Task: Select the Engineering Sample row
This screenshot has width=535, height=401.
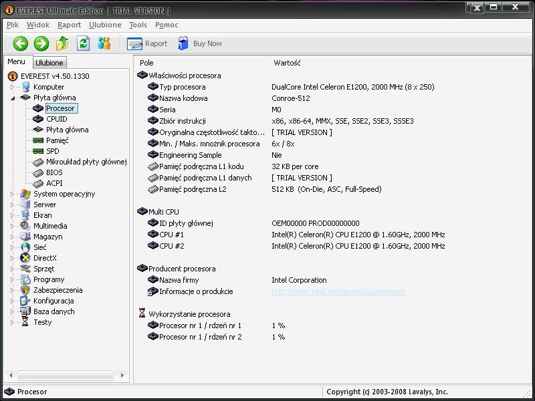Action: [215, 155]
